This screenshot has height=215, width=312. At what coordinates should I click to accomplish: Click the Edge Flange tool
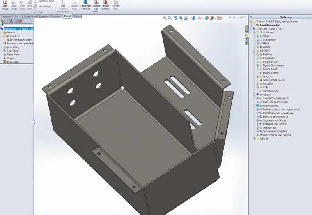click(14, 6)
